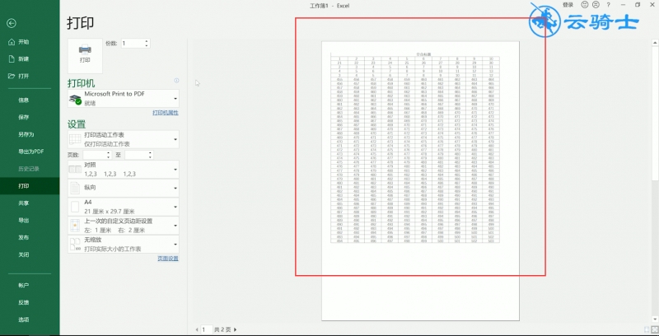659x336 pixels.
Task: Open the Microsoft Print to PDF printer dropdown
Action: 124,98
